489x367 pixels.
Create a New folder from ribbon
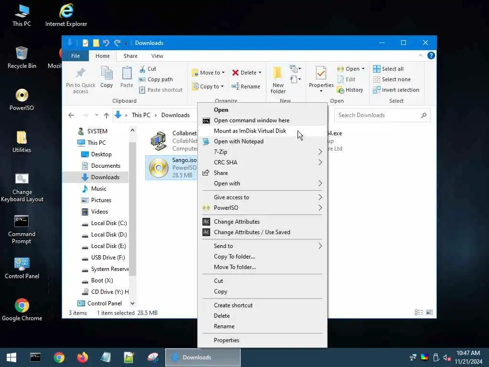tap(278, 80)
